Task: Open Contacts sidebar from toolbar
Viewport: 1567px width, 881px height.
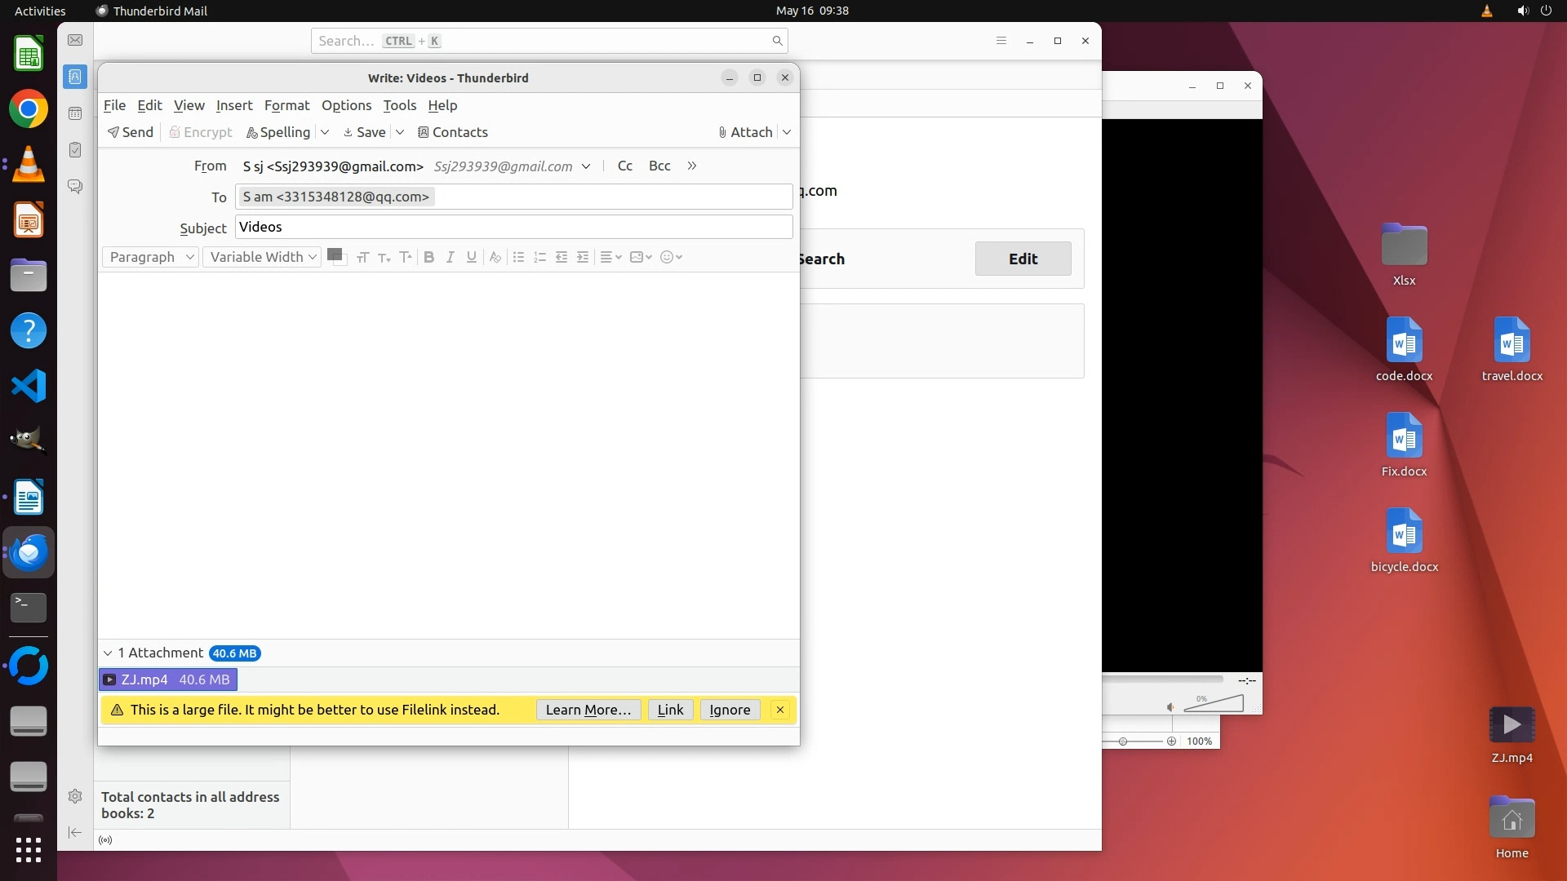Action: pos(452,132)
